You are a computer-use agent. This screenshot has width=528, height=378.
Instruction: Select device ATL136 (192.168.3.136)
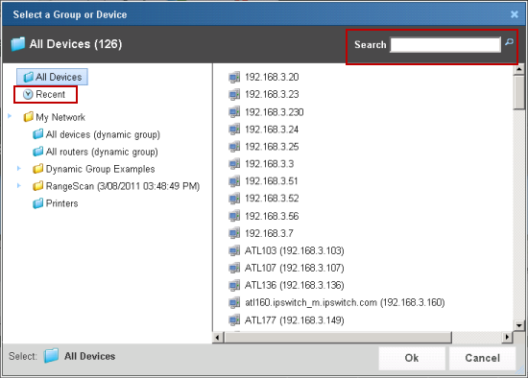[295, 285]
